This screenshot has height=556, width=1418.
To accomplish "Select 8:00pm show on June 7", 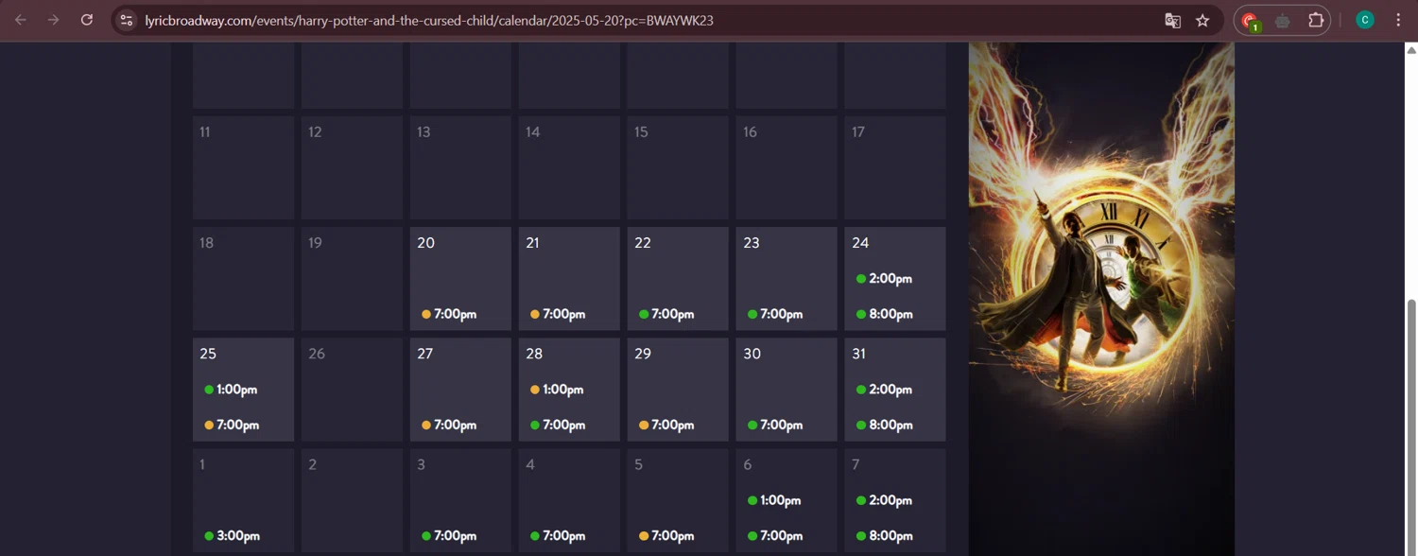I will tap(884, 536).
